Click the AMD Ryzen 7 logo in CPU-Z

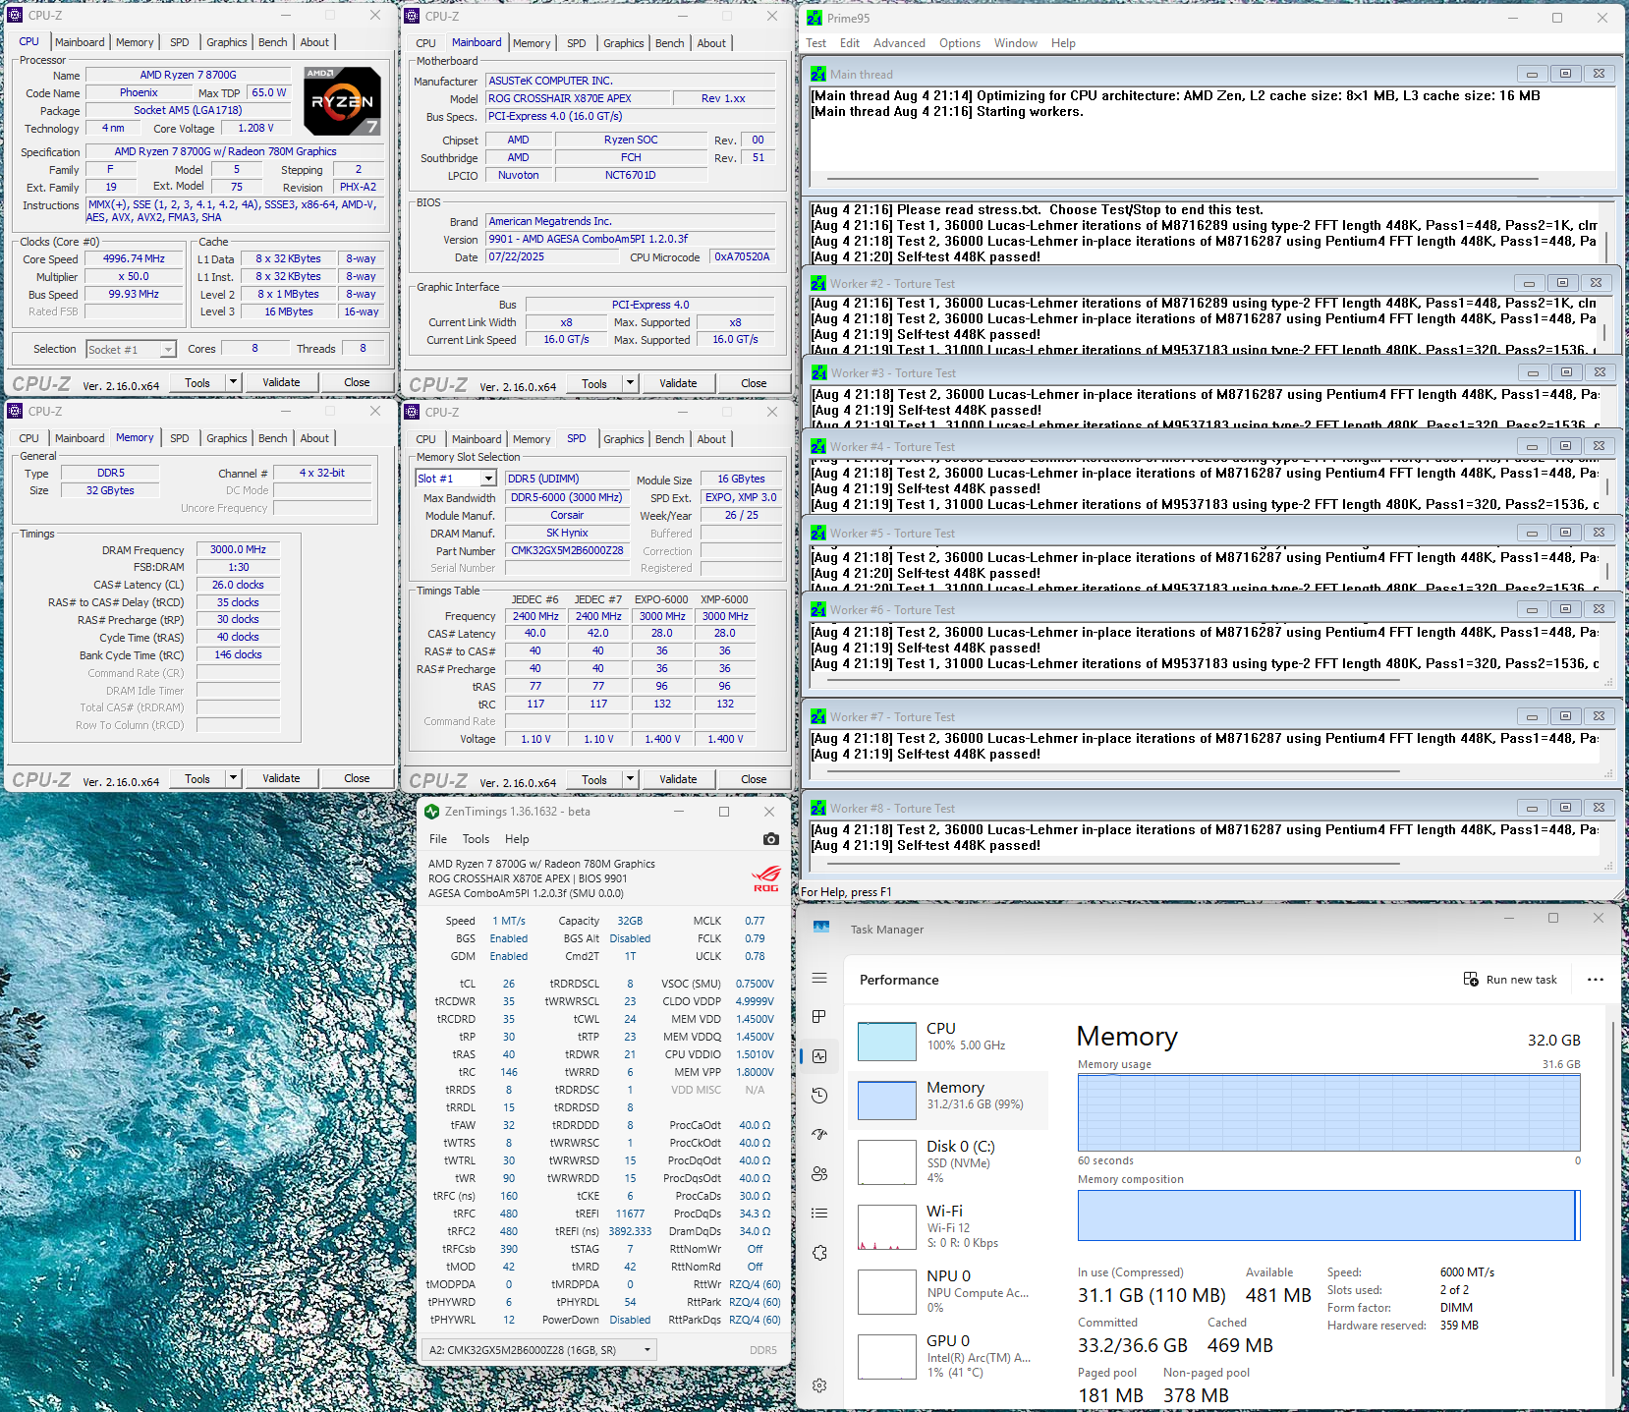[342, 100]
